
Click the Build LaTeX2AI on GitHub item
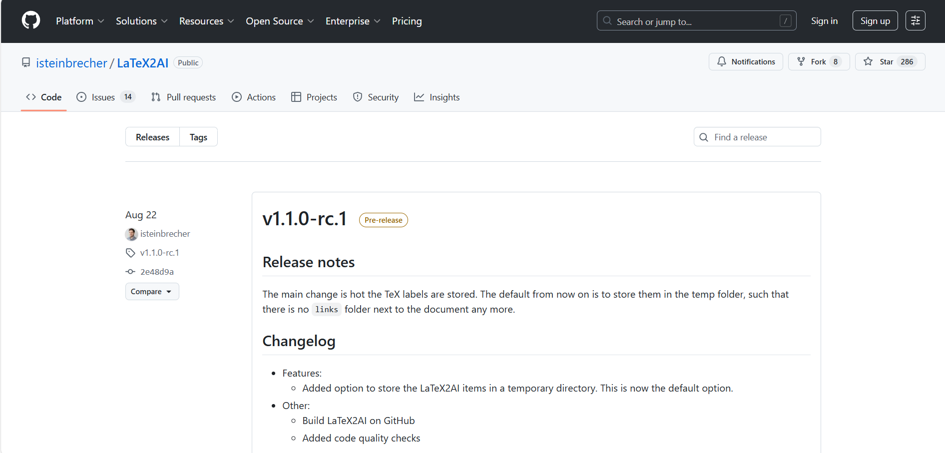pyautogui.click(x=359, y=421)
